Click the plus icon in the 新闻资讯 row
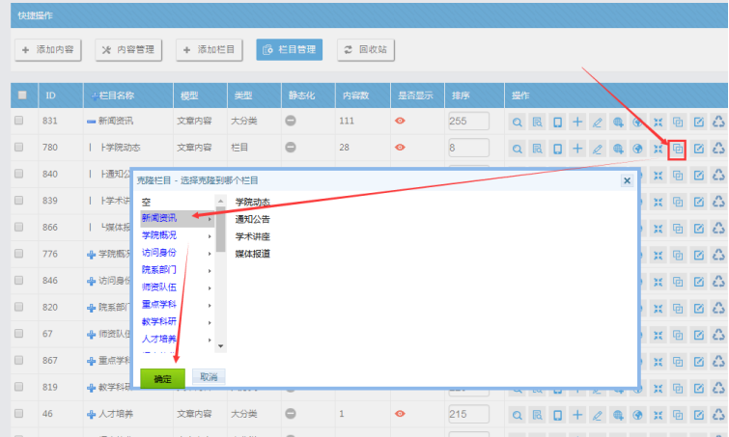 pos(576,122)
